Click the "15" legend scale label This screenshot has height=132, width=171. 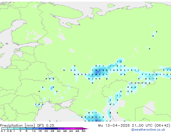pyautogui.click(x=40, y=131)
